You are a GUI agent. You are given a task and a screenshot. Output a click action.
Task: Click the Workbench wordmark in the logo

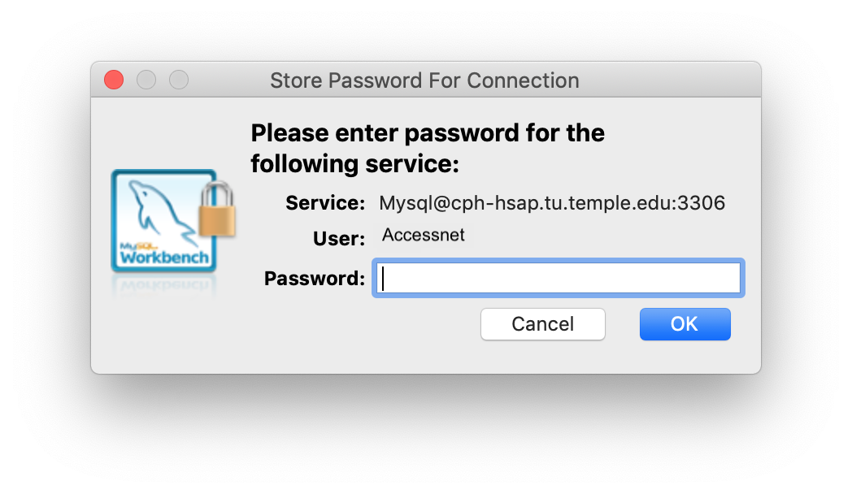point(164,257)
